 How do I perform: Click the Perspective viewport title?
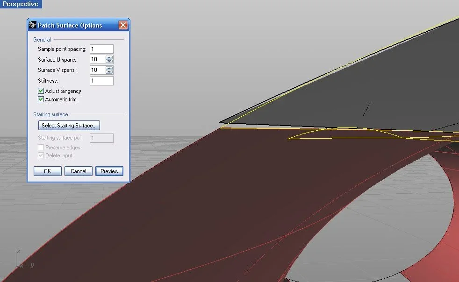tap(21, 4)
